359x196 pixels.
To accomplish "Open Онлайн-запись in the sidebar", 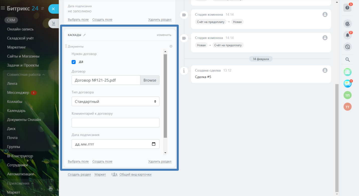I will (x=20, y=29).
